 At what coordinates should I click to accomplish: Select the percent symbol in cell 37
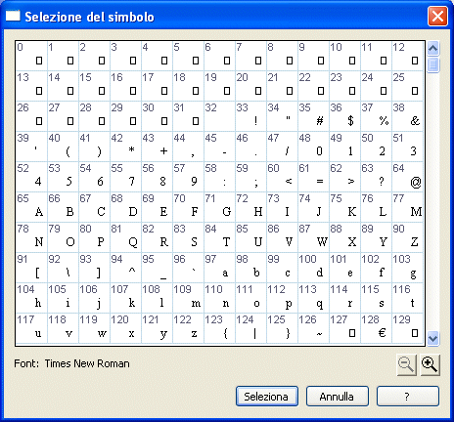click(x=376, y=116)
